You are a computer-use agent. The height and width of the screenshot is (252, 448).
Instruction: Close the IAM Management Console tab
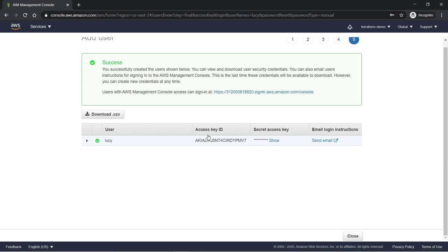point(68,5)
